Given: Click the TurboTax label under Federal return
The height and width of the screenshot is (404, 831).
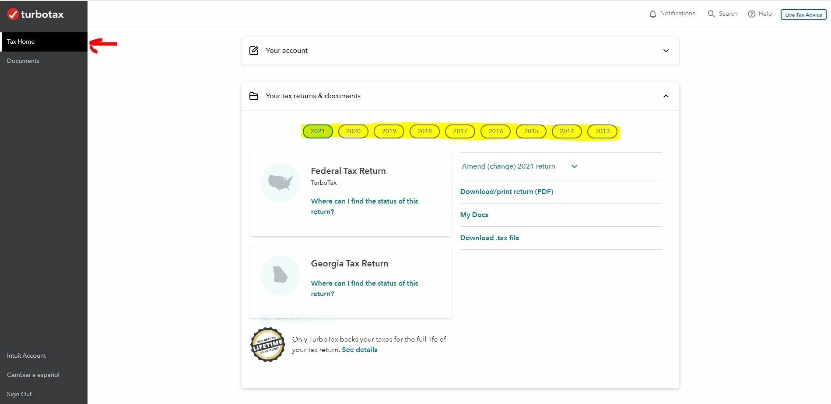Looking at the screenshot, I should pos(324,183).
